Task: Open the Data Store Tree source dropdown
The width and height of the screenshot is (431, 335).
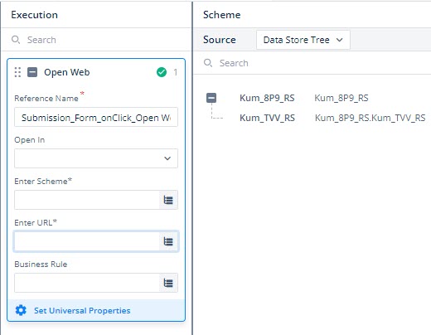Action: point(303,40)
